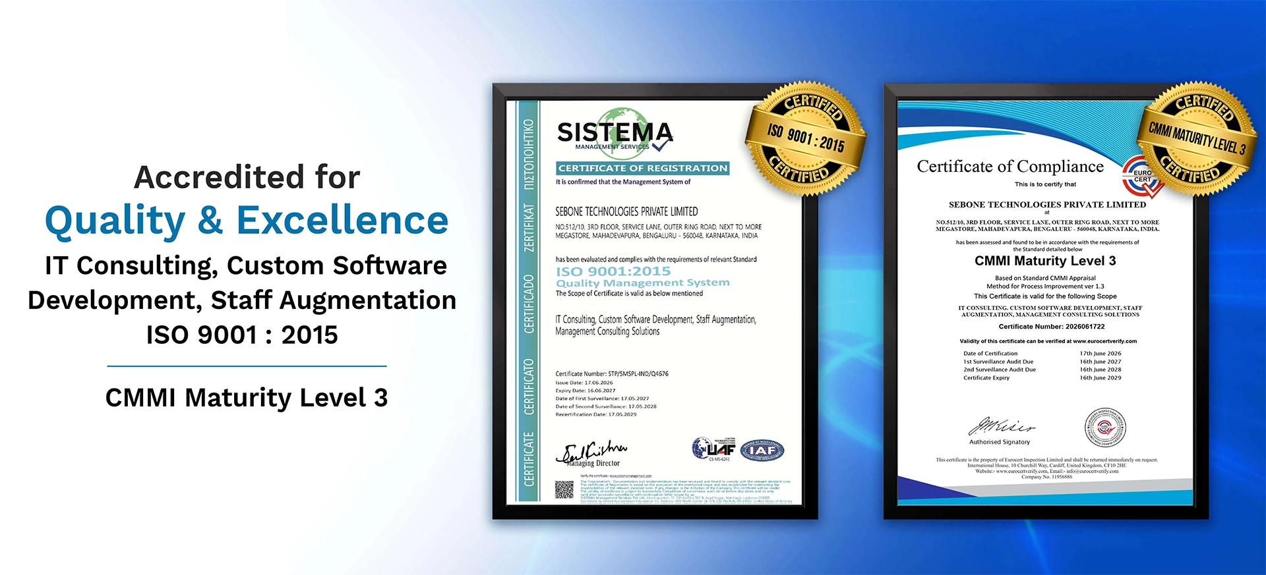Click the "2nd Surveillance Audit Due" label
1266x575 pixels.
(1000, 370)
